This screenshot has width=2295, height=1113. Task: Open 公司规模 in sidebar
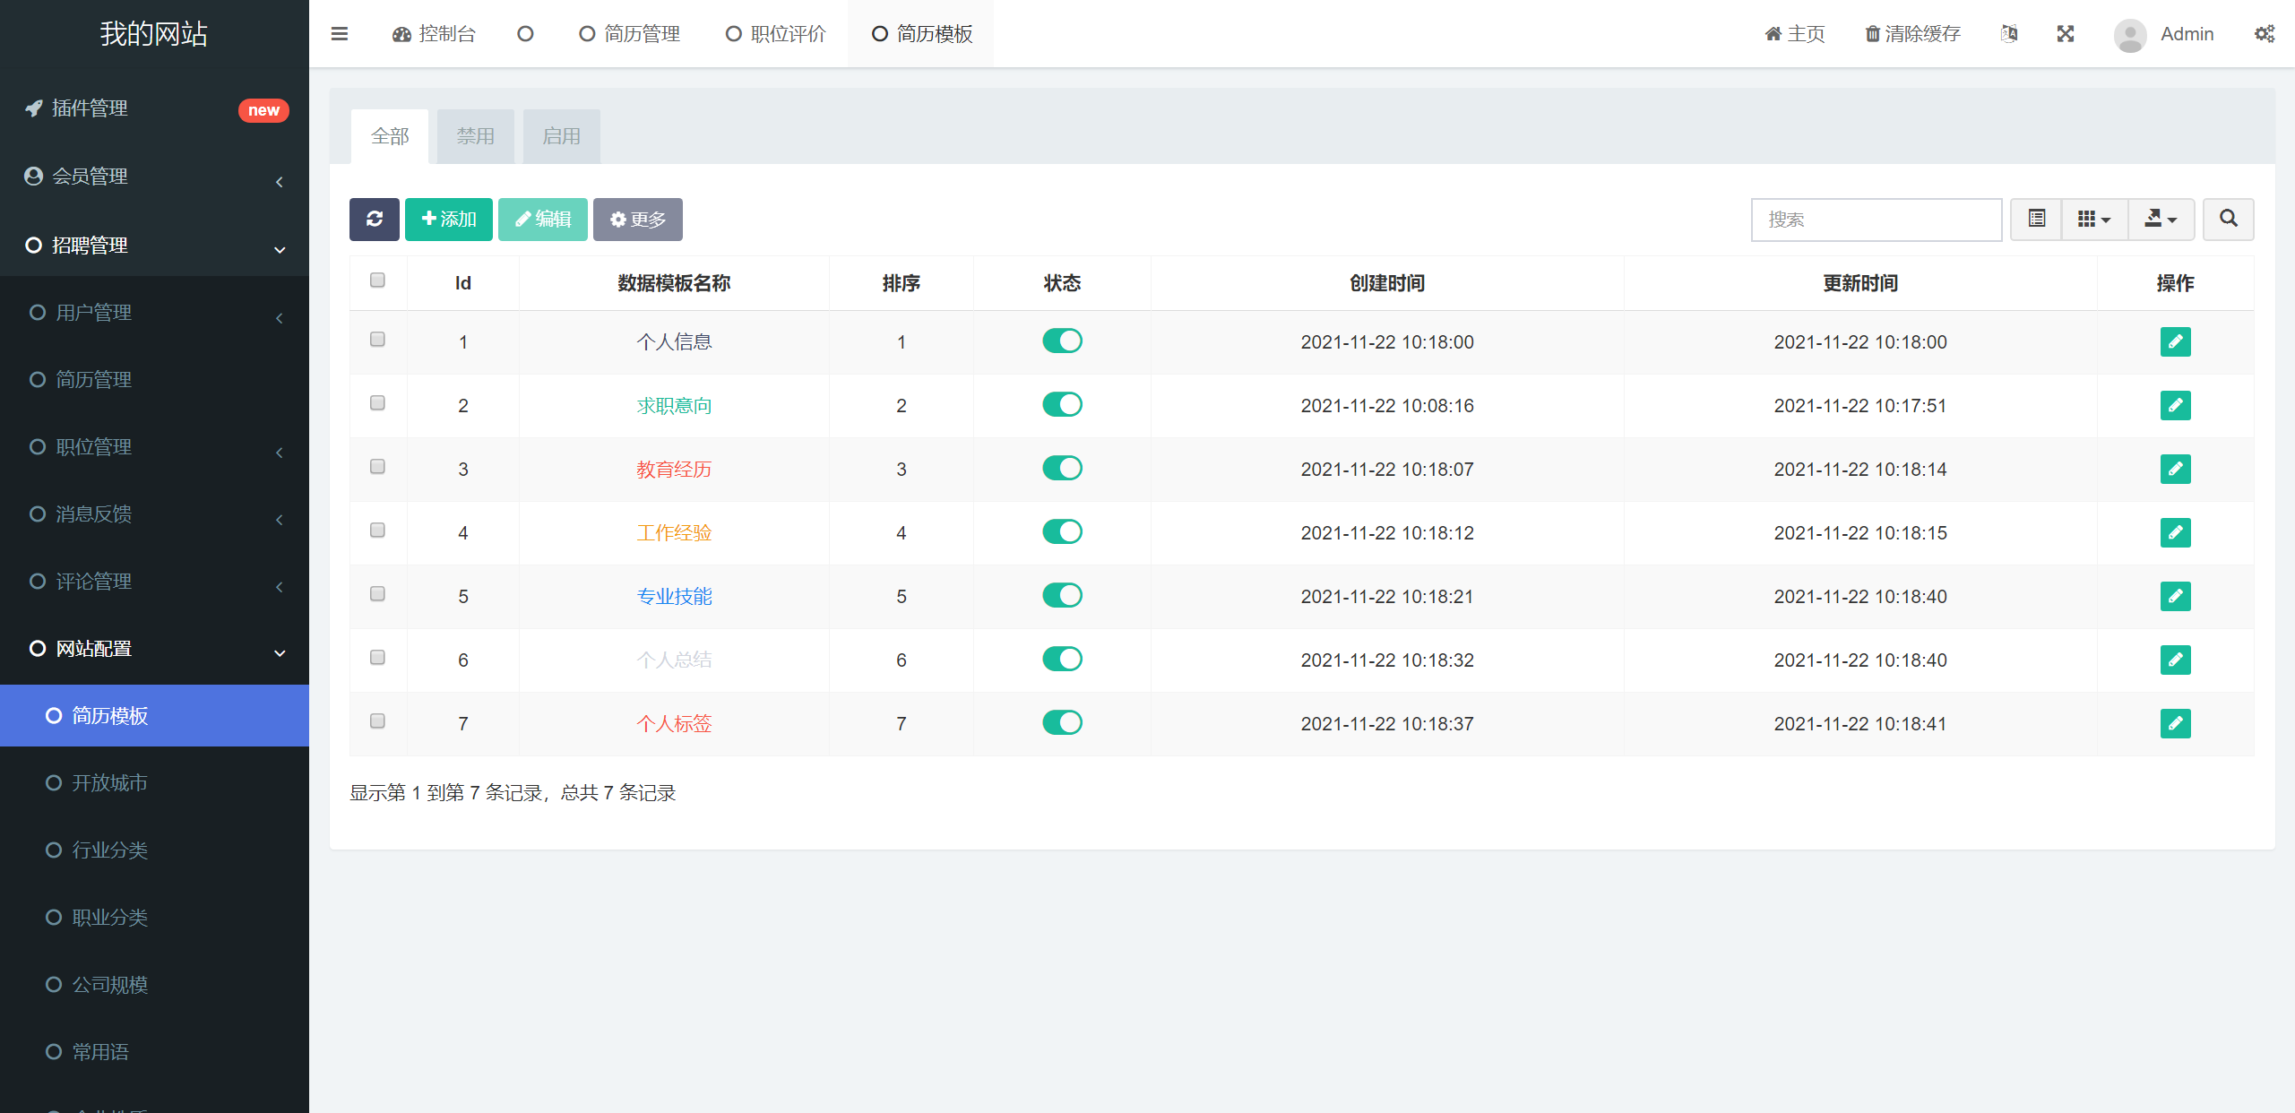tap(154, 985)
